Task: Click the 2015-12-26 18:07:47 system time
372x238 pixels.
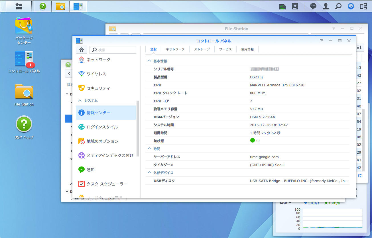Action: (269, 125)
